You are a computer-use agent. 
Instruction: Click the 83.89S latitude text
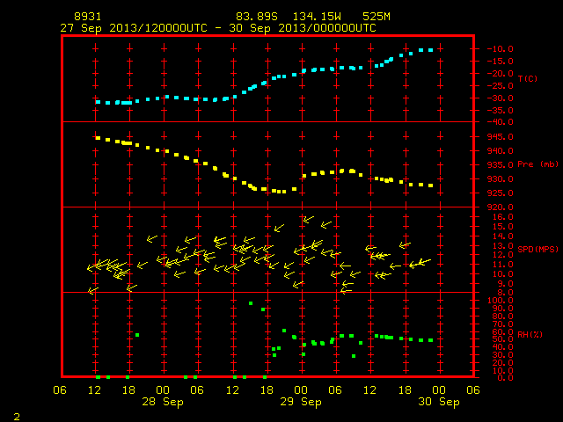(x=257, y=17)
